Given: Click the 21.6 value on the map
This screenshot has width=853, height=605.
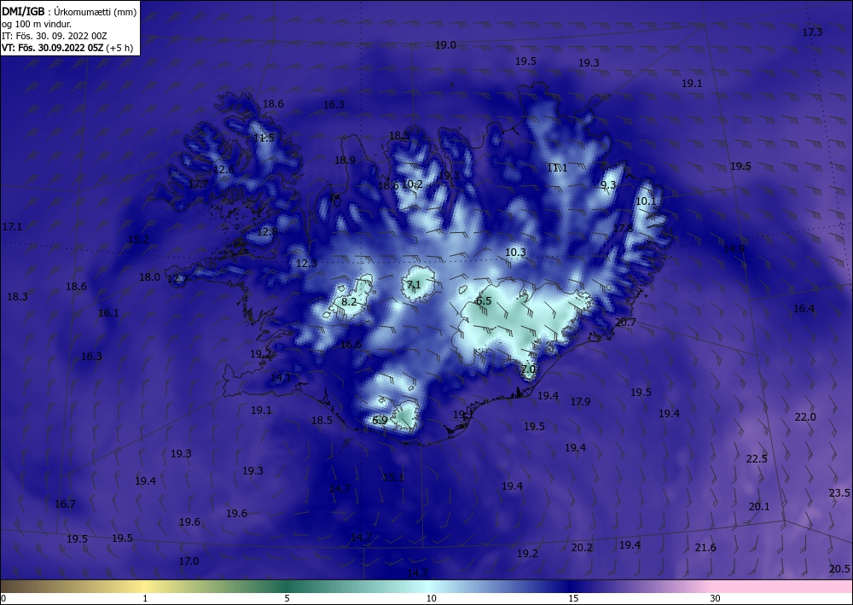Looking at the screenshot, I should click(x=705, y=547).
